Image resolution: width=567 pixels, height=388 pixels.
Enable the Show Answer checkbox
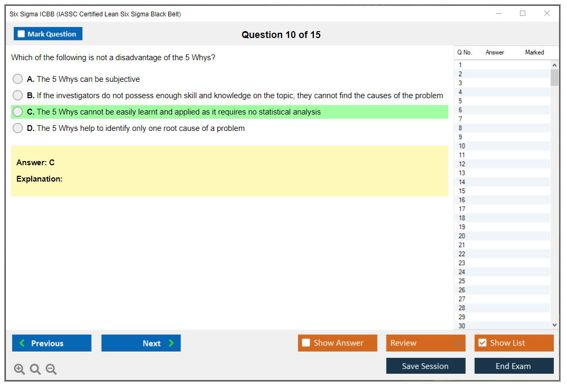tap(306, 343)
